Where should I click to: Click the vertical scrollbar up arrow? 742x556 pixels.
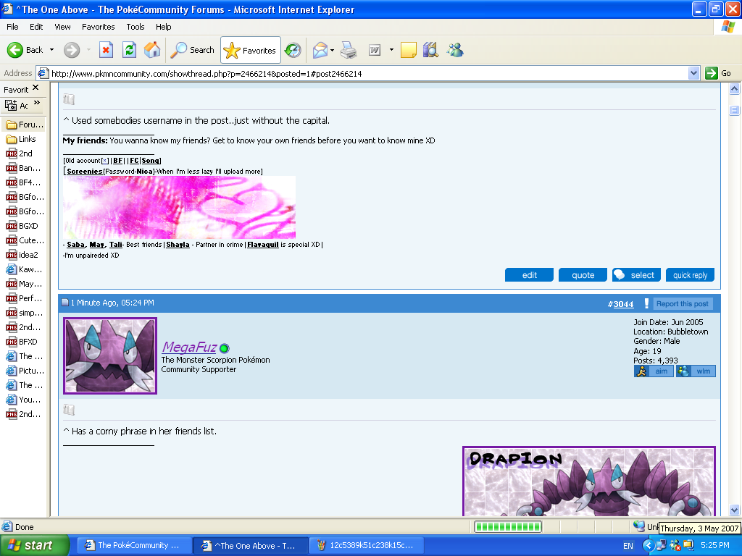click(x=735, y=88)
